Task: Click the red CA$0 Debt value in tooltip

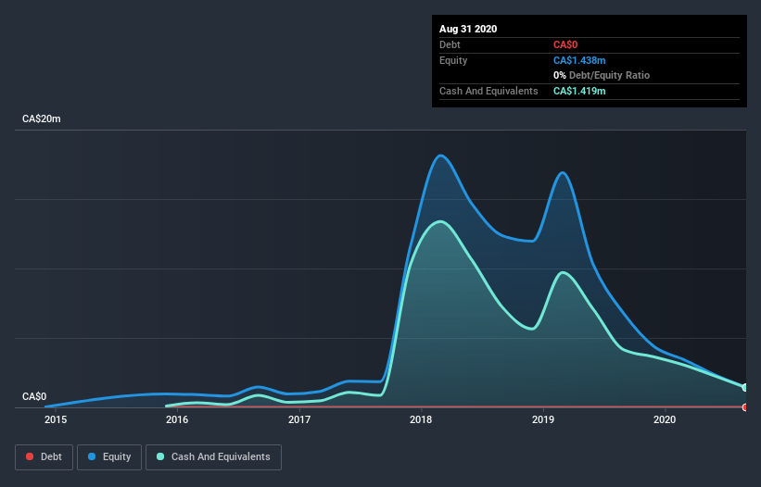Action: (565, 45)
